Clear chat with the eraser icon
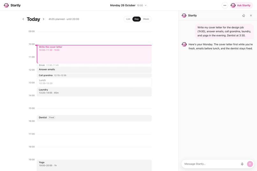 [244, 16]
